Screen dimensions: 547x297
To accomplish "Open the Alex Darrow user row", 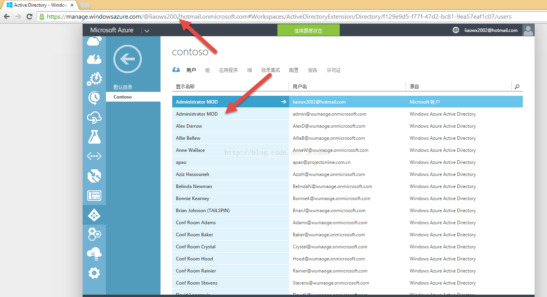I will pyautogui.click(x=189, y=126).
